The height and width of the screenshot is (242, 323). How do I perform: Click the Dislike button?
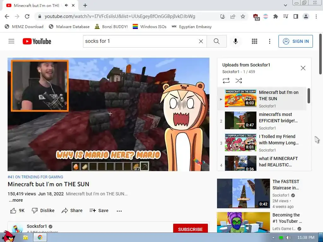click(43, 210)
